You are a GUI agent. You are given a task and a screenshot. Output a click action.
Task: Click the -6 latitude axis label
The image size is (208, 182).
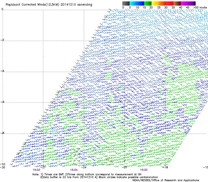coord(2,102)
